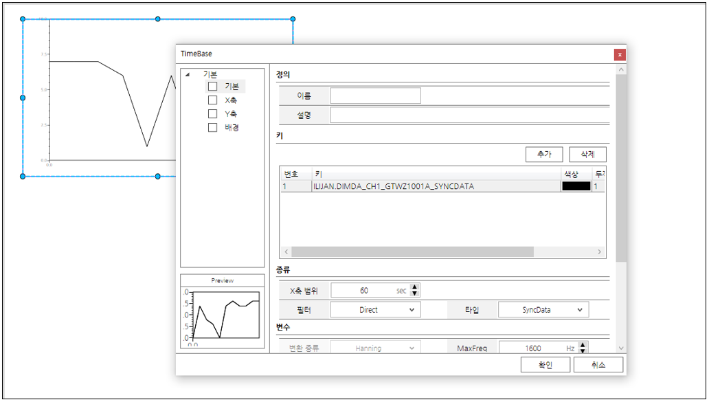Click the 취소 button
Screen dimensions: 709x402
coord(598,364)
